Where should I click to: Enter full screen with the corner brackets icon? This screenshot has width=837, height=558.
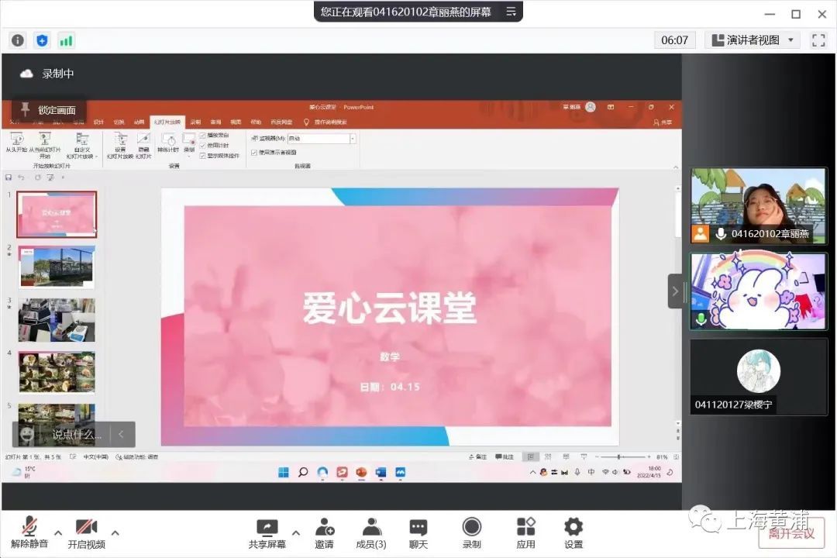(818, 40)
